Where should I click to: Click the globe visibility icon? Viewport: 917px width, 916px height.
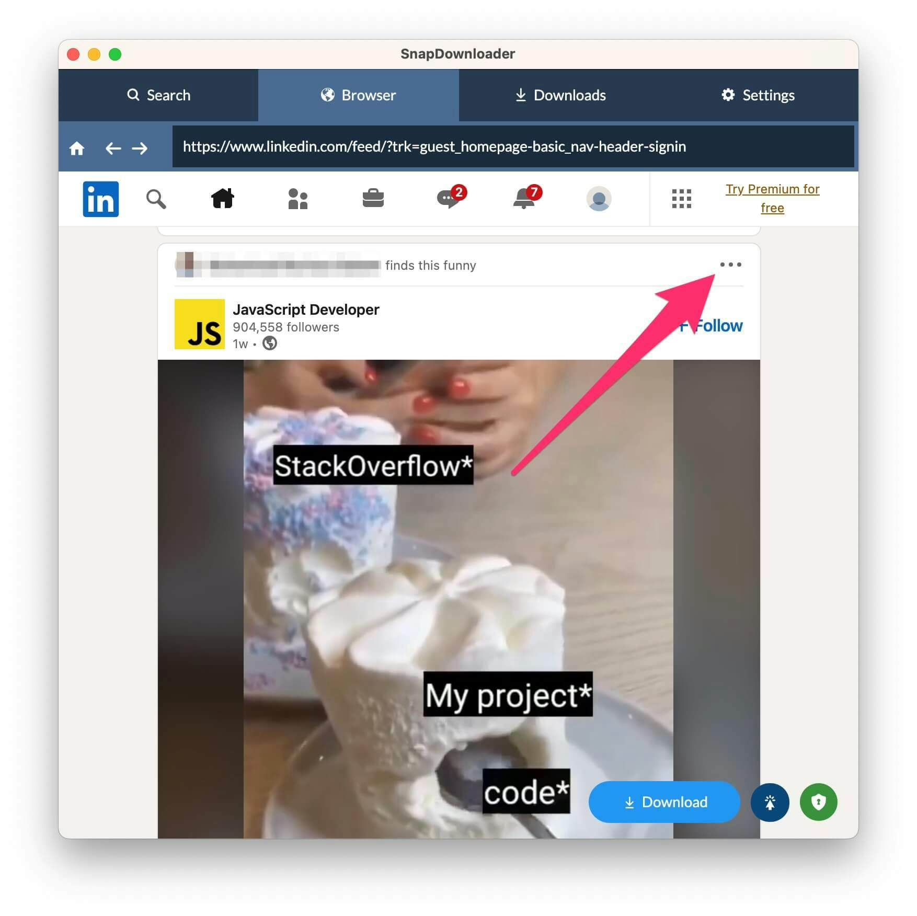tap(270, 344)
